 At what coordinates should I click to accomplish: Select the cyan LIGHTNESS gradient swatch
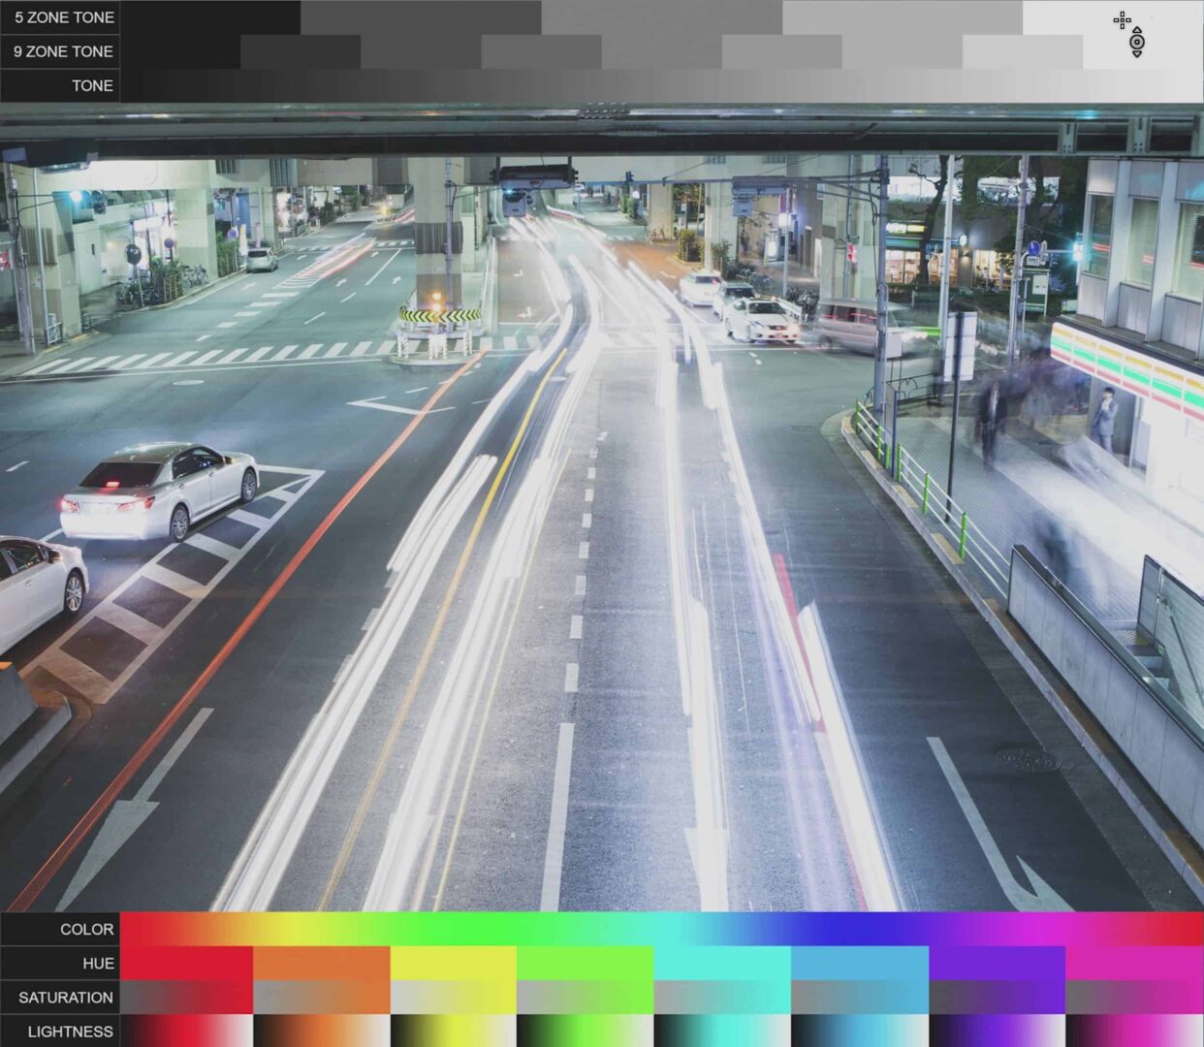click(x=722, y=1031)
